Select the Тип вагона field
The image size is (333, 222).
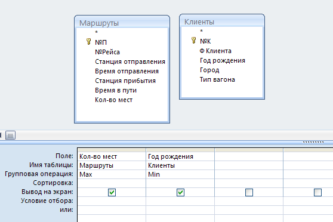pyautogui.click(x=217, y=79)
